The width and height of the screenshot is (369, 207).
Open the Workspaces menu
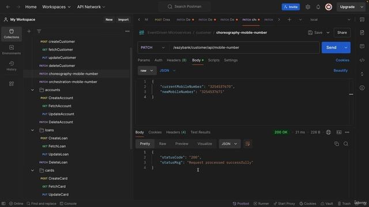click(x=57, y=7)
